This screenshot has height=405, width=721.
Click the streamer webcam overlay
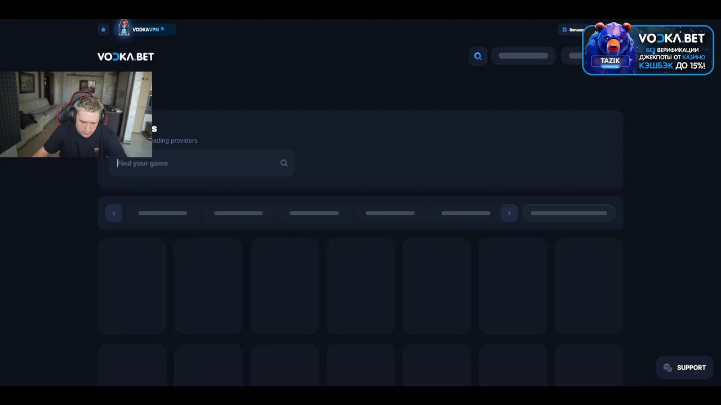[x=76, y=114]
